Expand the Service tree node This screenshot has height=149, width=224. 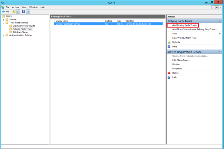tap(3, 20)
